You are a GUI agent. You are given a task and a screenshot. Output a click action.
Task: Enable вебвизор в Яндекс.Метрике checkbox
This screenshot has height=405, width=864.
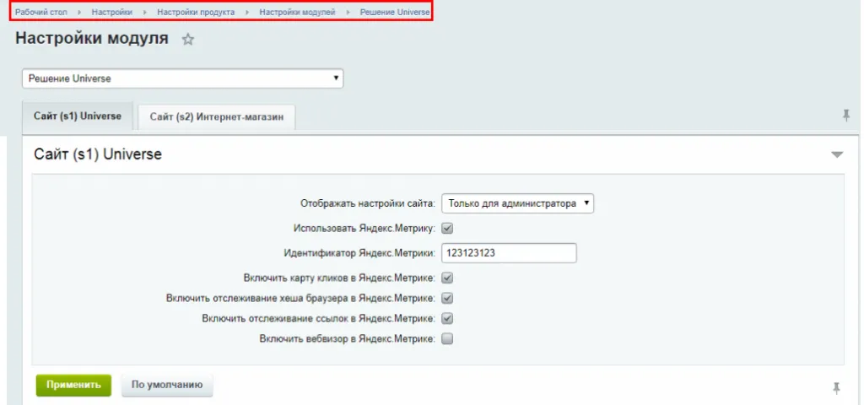click(x=448, y=339)
